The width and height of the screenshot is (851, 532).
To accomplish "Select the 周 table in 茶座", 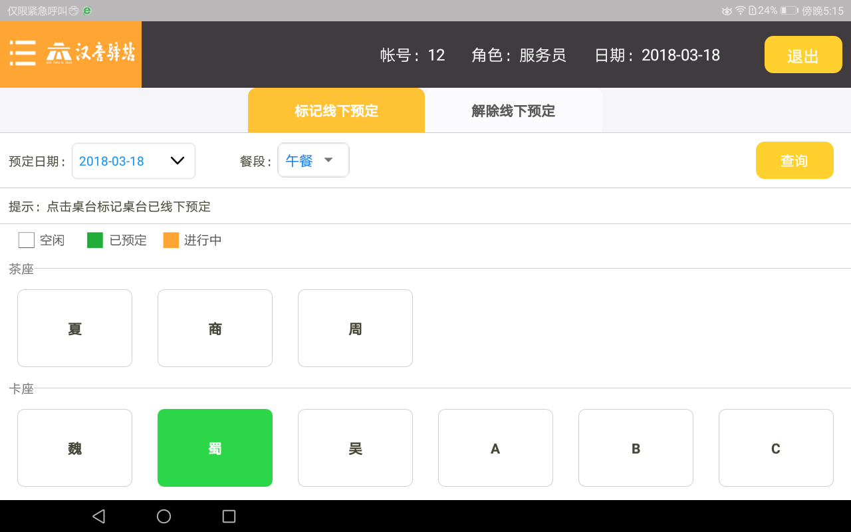I will pos(355,328).
